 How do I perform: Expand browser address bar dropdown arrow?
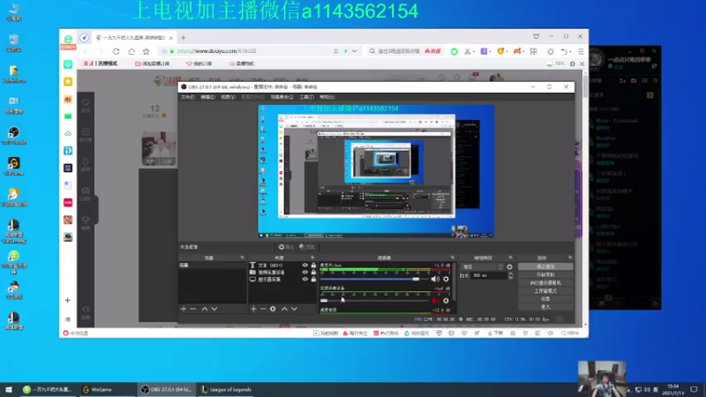click(355, 51)
